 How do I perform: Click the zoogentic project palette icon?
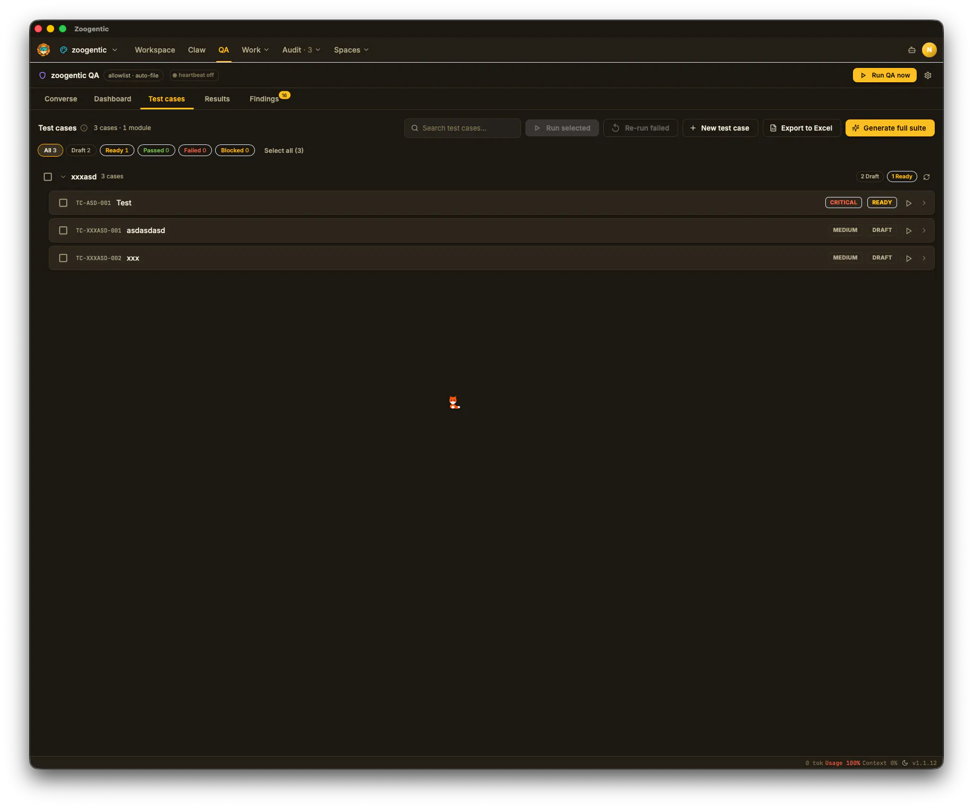(x=64, y=50)
